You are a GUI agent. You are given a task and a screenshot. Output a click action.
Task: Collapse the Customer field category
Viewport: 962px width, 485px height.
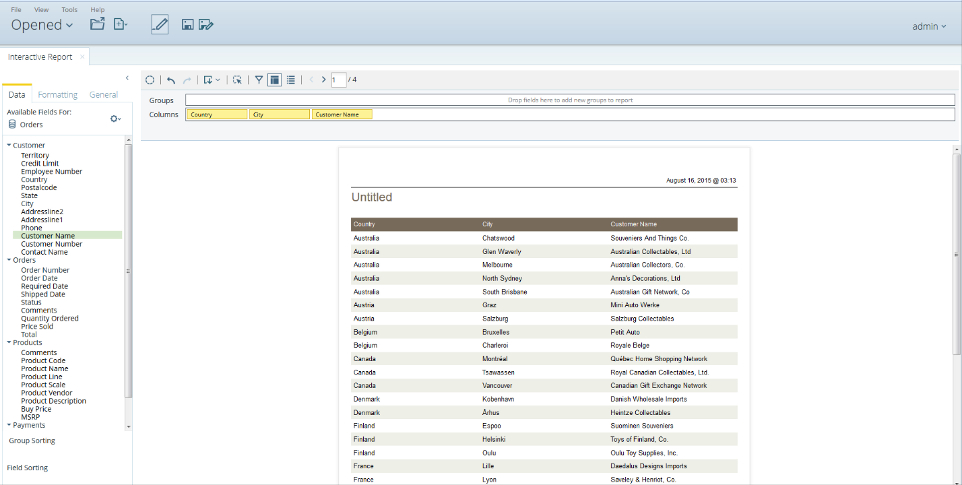[x=9, y=145]
